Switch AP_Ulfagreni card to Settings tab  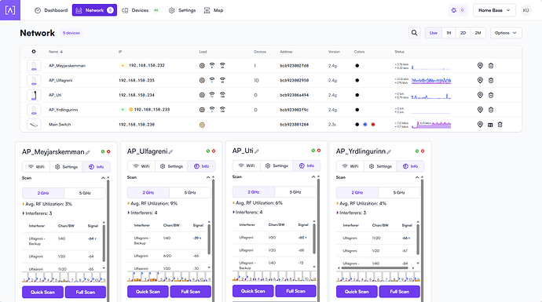point(171,166)
